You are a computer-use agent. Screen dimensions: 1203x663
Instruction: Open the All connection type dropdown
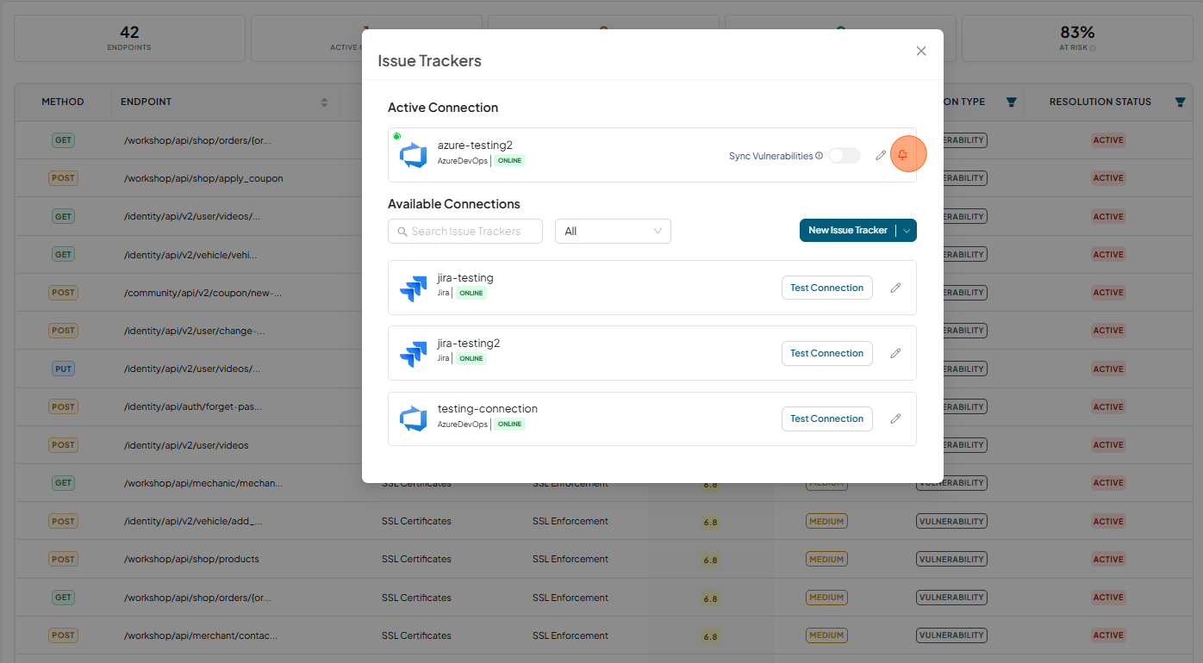coord(613,231)
